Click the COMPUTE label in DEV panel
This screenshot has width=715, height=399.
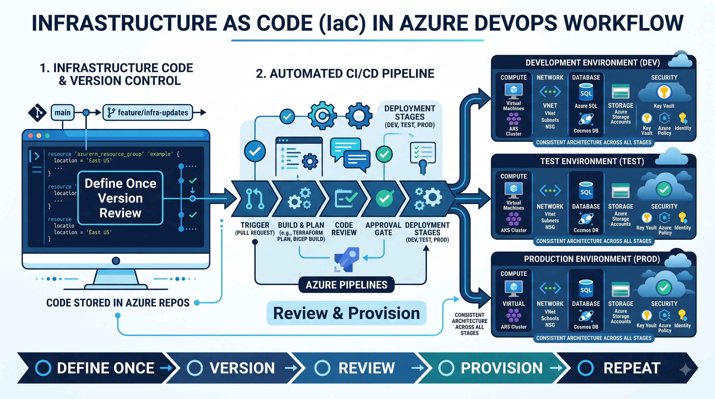(x=513, y=77)
